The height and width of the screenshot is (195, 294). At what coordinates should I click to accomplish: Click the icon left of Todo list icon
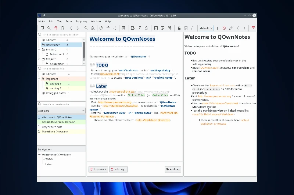[115, 28]
